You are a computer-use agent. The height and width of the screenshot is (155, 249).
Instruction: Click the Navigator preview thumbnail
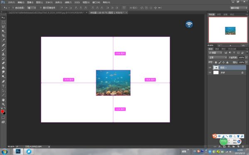pyautogui.click(x=228, y=30)
